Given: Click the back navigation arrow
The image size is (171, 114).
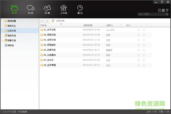Looking at the screenshot, I should (42, 21).
